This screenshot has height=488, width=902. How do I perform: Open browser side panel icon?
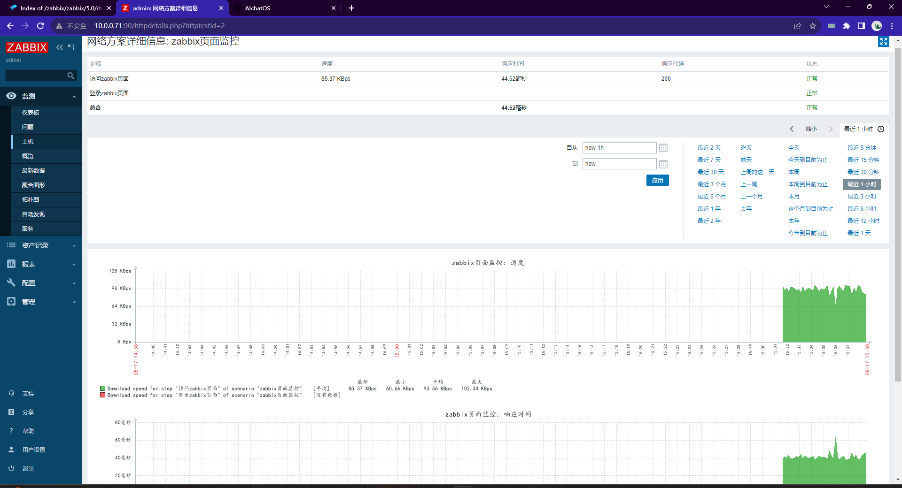862,26
